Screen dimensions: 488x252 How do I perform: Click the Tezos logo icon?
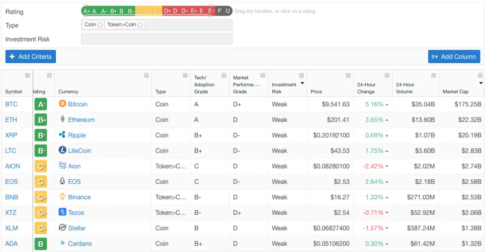coord(62,212)
